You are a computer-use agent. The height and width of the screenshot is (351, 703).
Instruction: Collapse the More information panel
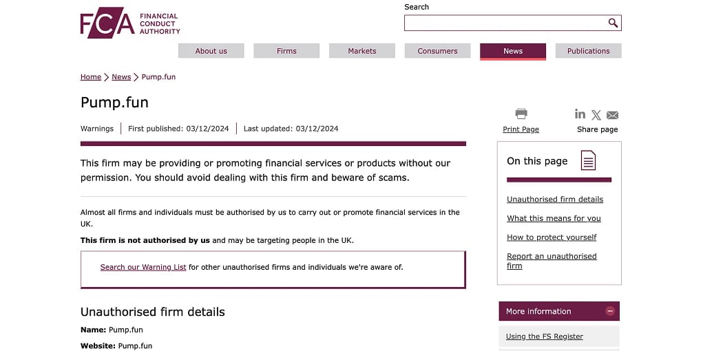pyautogui.click(x=610, y=311)
